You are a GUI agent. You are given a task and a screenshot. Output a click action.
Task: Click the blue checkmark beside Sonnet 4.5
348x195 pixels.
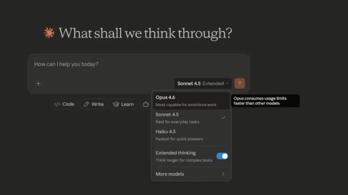(x=223, y=117)
